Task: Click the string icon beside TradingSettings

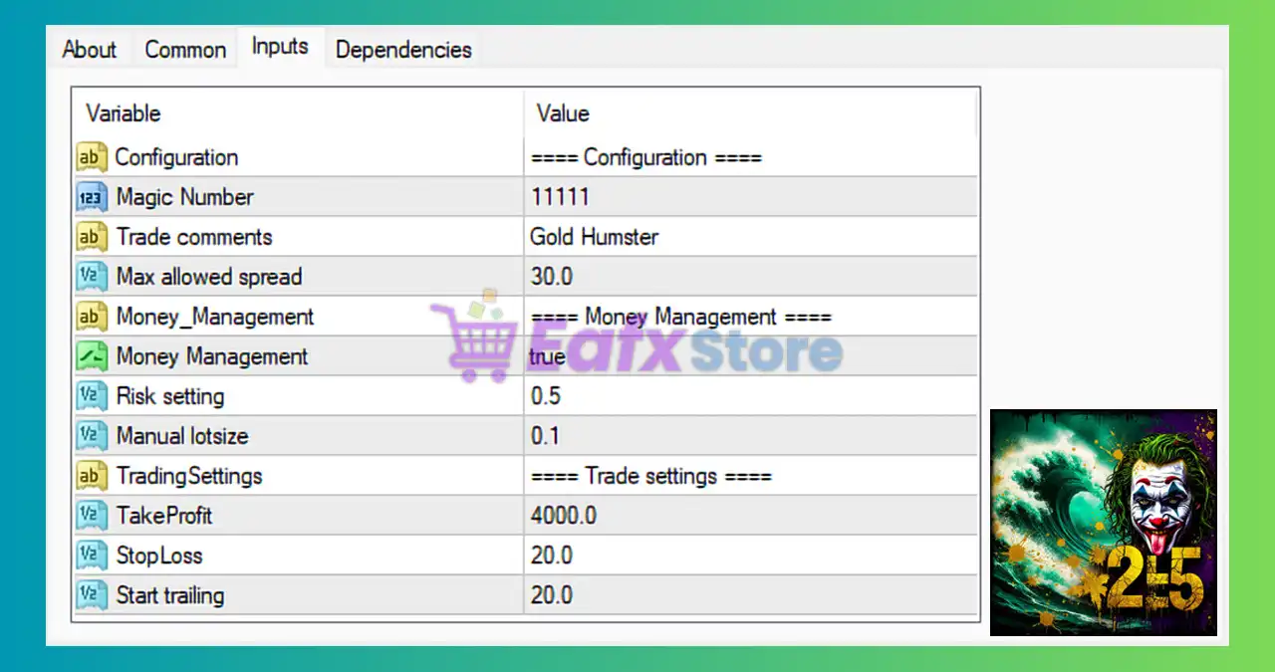Action: [91, 476]
